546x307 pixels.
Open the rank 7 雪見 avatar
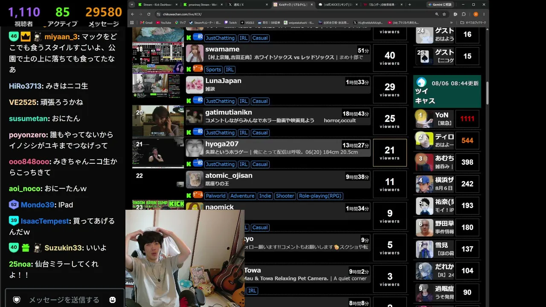click(425, 249)
